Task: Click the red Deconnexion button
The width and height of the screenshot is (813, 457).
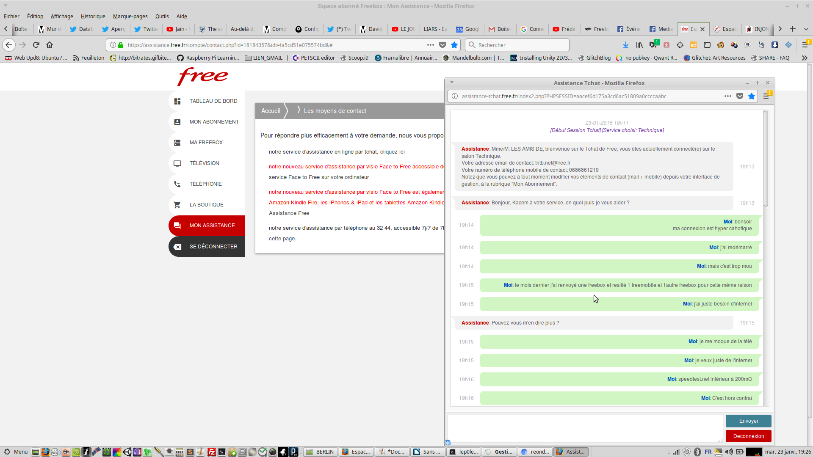Action: (x=748, y=436)
